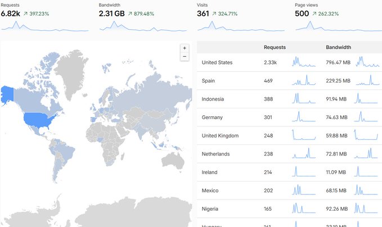This screenshot has width=382, height=227.
Task: Click the Spain requests sparkline
Action: point(304,80)
